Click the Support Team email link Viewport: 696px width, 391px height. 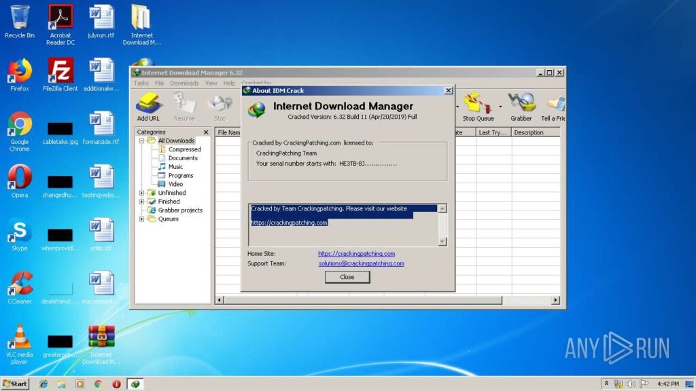pyautogui.click(x=362, y=263)
